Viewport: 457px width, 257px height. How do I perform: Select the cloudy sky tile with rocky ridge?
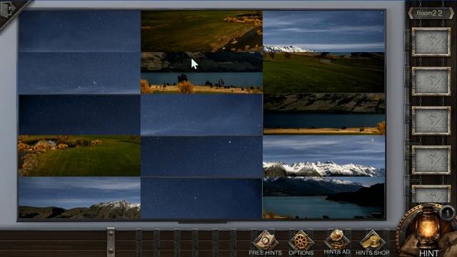point(79,198)
